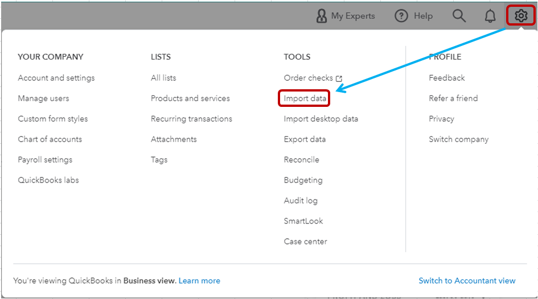Open SmartLook

pos(303,221)
